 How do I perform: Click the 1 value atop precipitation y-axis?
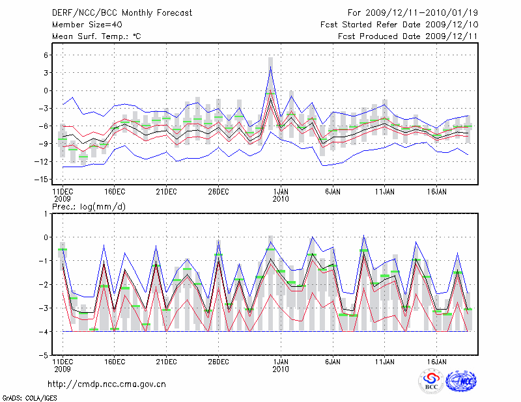coord(45,213)
